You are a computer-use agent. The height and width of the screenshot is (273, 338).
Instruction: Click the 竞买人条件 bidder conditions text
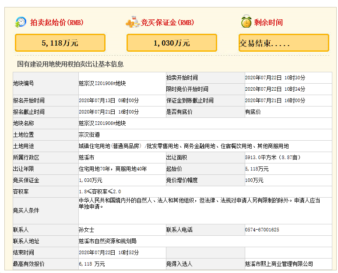click(x=199, y=203)
